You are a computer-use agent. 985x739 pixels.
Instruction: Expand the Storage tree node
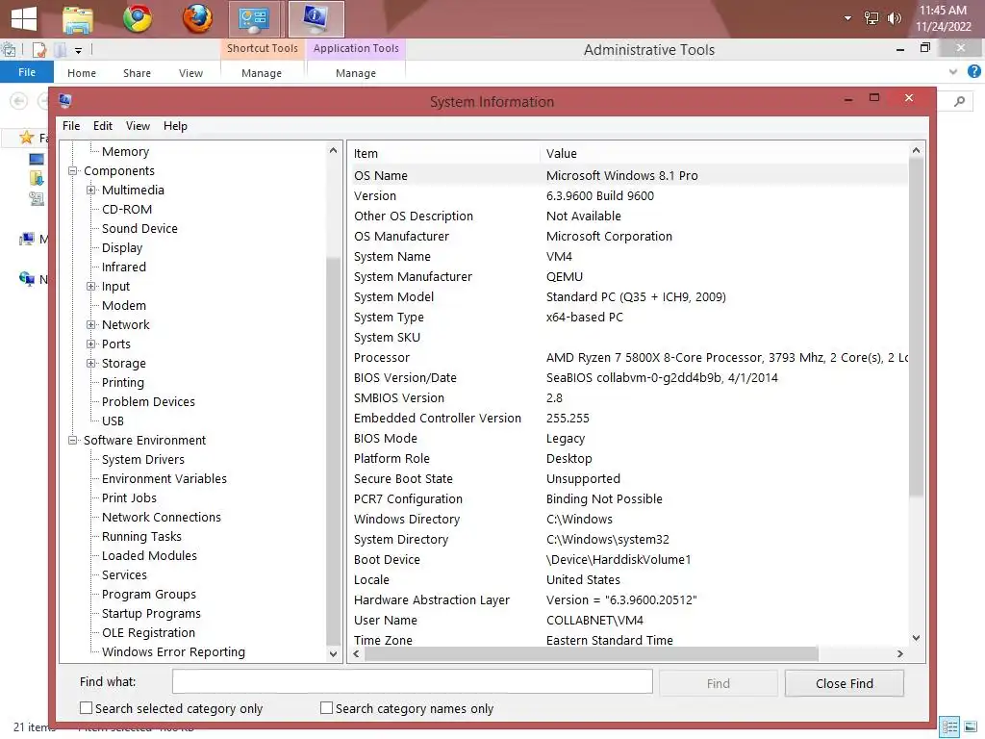pyautogui.click(x=91, y=363)
